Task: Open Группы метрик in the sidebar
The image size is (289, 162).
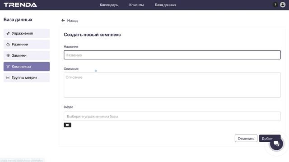Action: (x=27, y=77)
